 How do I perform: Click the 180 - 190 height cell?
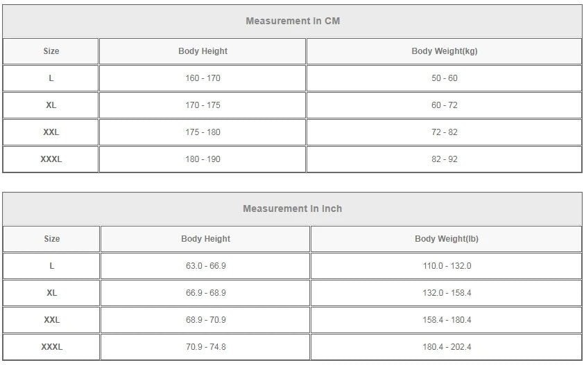[203, 159]
